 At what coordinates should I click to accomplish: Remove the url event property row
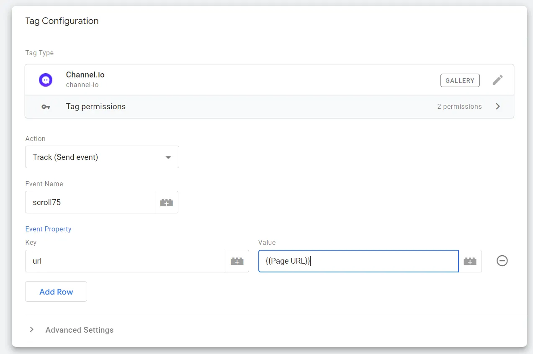502,261
